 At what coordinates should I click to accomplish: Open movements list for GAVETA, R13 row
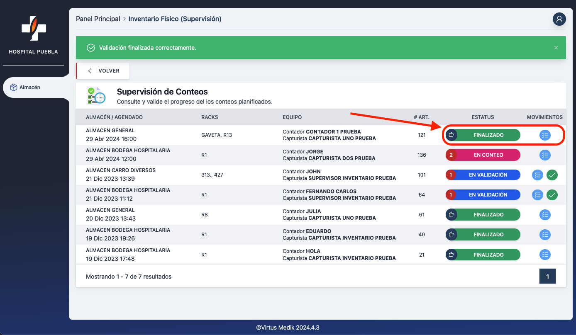pos(545,135)
